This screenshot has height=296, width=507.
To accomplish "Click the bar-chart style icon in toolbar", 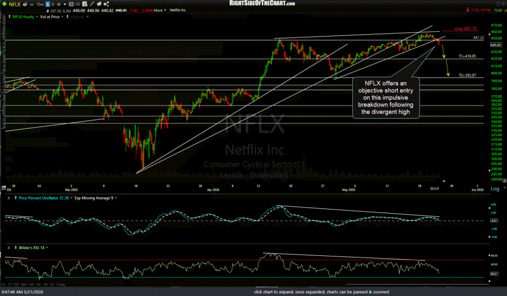I will coord(78,4).
